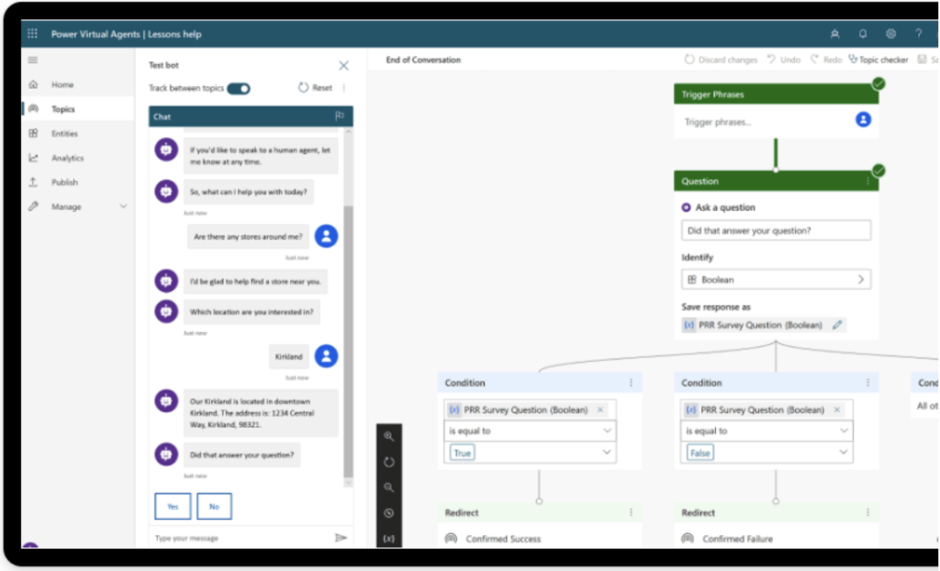
Task: Click the notifications bell icon
Action: [x=863, y=34]
